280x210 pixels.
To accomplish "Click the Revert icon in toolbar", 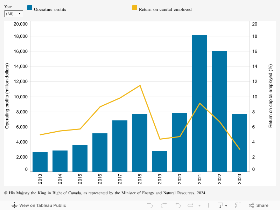I will (x=177, y=205).
